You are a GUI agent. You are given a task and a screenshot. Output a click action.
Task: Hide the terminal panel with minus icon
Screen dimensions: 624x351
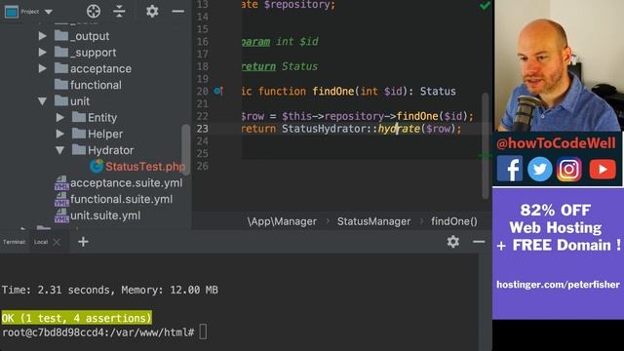[479, 242]
